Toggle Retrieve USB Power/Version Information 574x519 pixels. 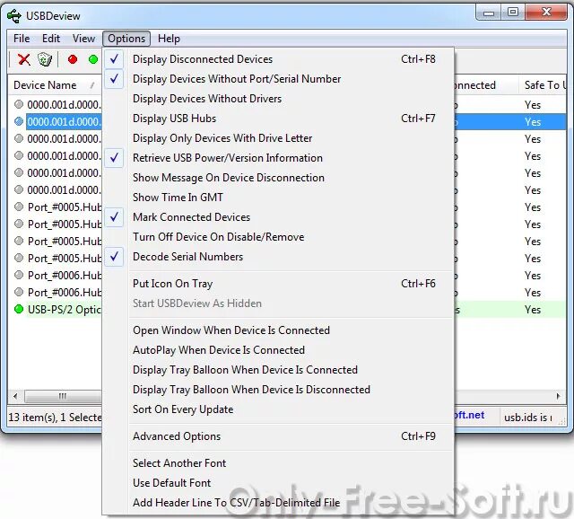[x=279, y=158]
